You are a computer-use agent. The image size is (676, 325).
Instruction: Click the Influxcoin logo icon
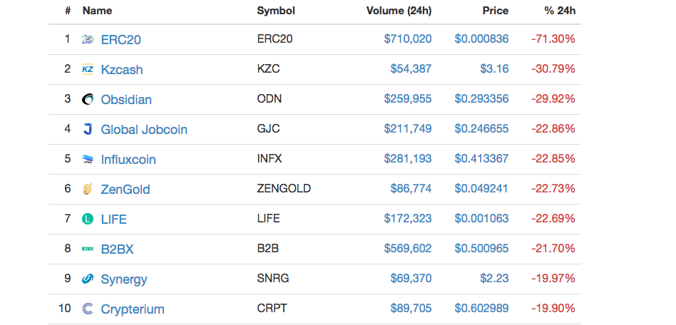88,159
